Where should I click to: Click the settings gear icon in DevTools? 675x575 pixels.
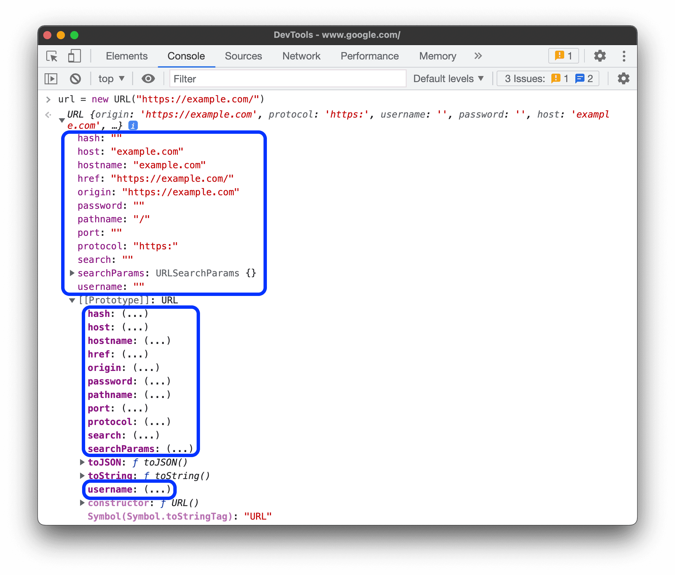[599, 56]
